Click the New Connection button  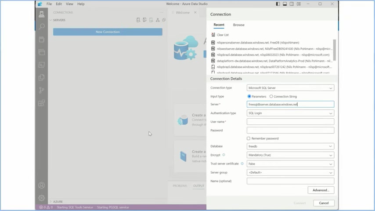(108, 32)
